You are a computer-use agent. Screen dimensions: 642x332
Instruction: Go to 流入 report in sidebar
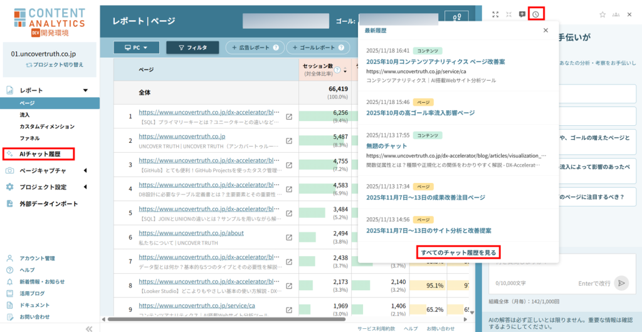pyautogui.click(x=24, y=115)
